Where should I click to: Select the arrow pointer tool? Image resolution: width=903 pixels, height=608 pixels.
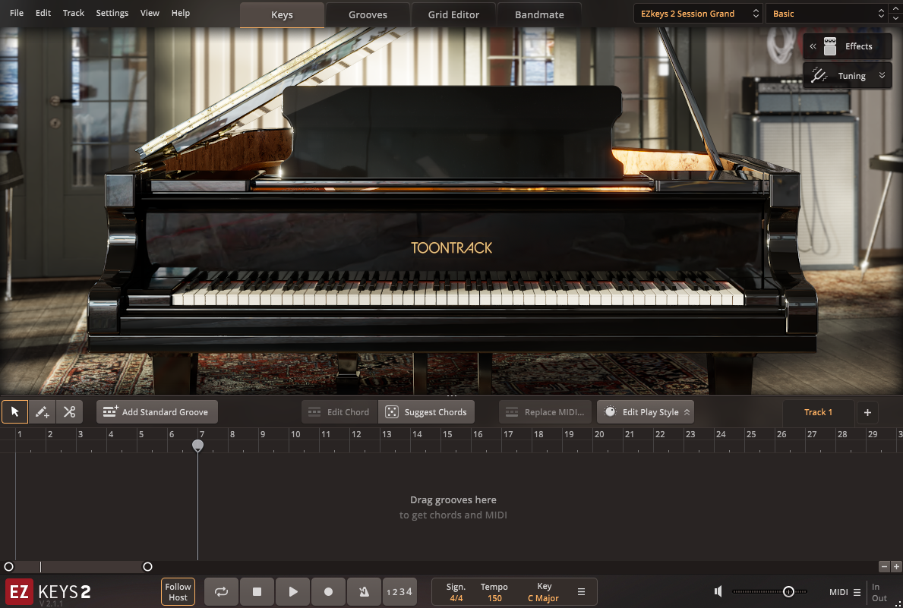click(15, 411)
